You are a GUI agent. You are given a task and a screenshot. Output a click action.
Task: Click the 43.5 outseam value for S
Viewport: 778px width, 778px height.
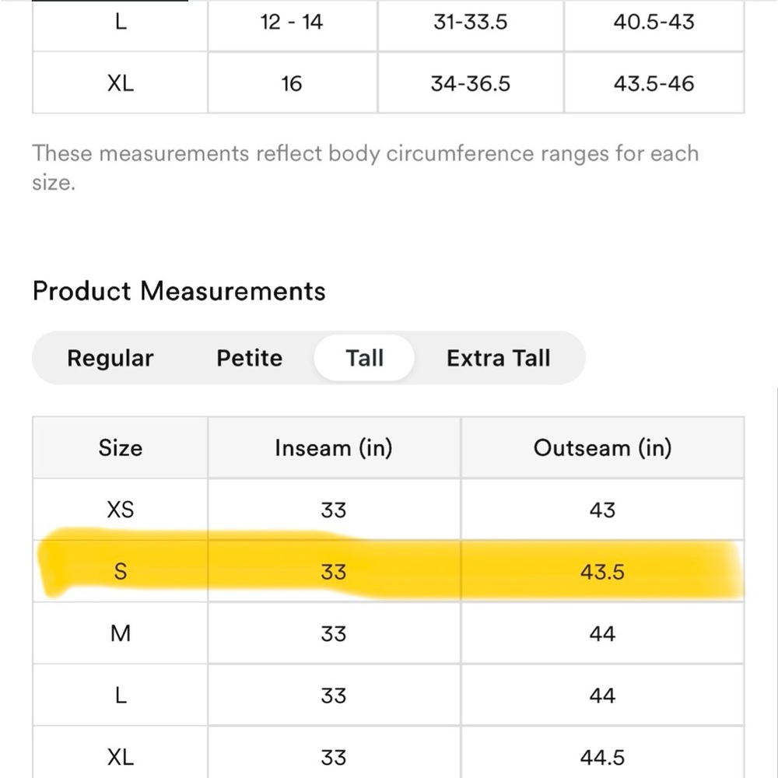602,572
